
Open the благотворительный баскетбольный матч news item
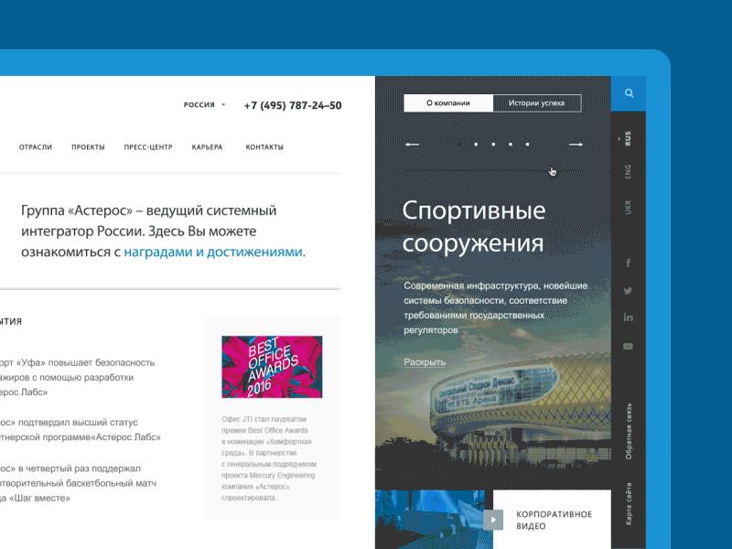(78, 483)
